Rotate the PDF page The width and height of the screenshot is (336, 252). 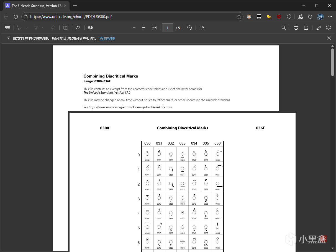coord(189,28)
